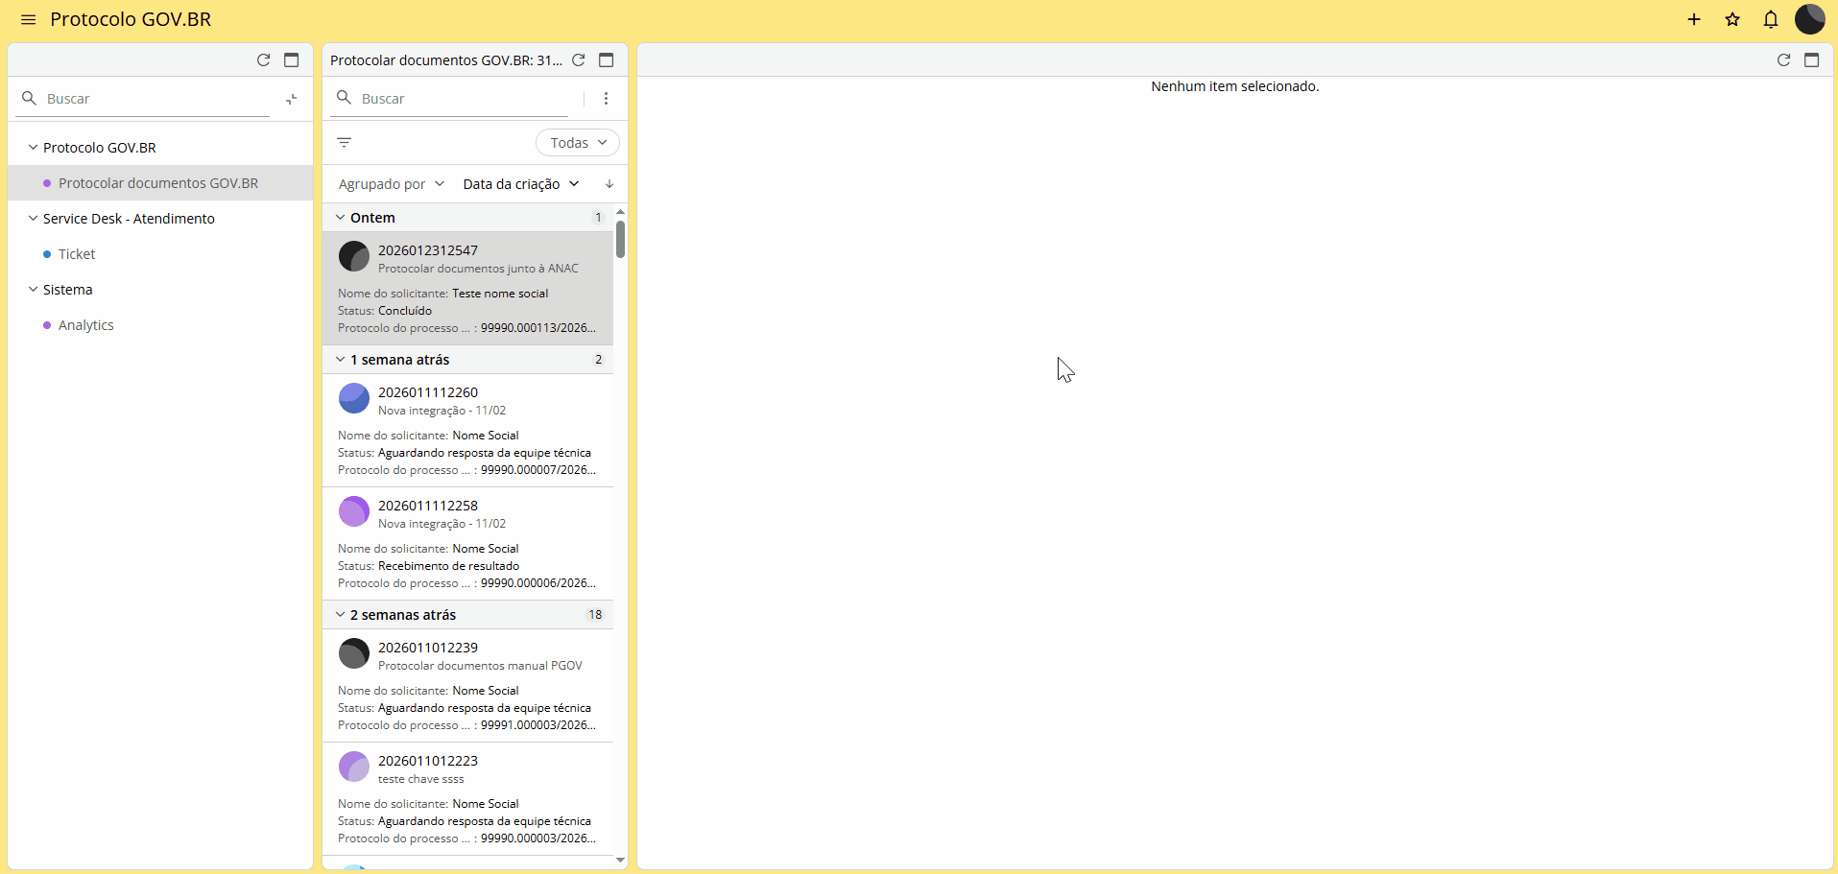Open record 2026011112260
The image size is (1838, 874).
point(467,430)
